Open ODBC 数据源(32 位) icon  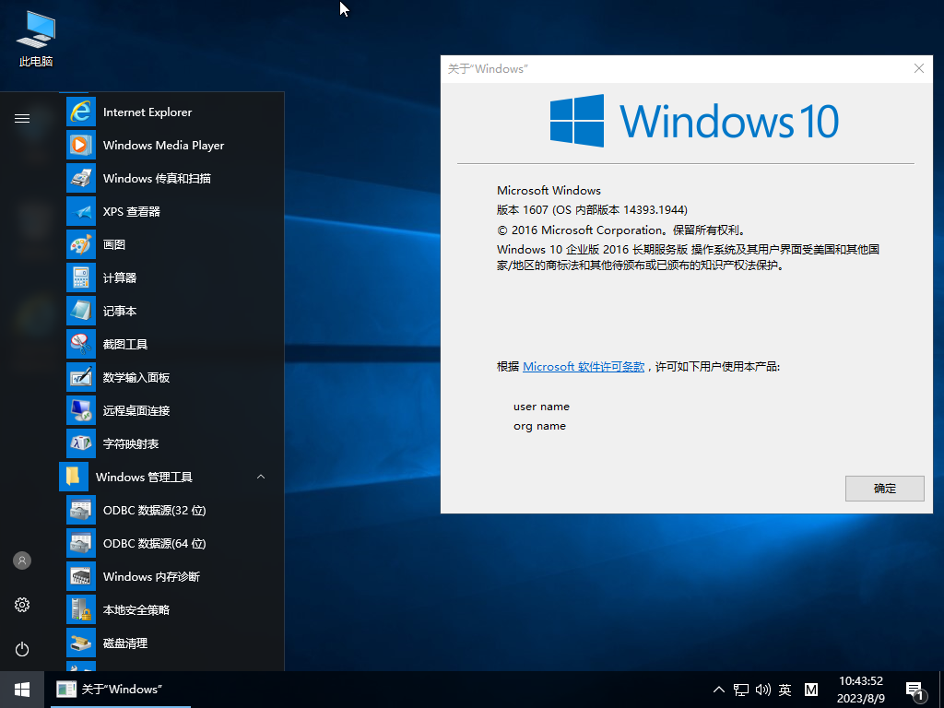81,510
